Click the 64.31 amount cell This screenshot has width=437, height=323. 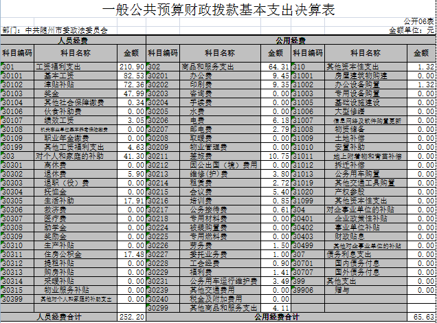pos(277,67)
